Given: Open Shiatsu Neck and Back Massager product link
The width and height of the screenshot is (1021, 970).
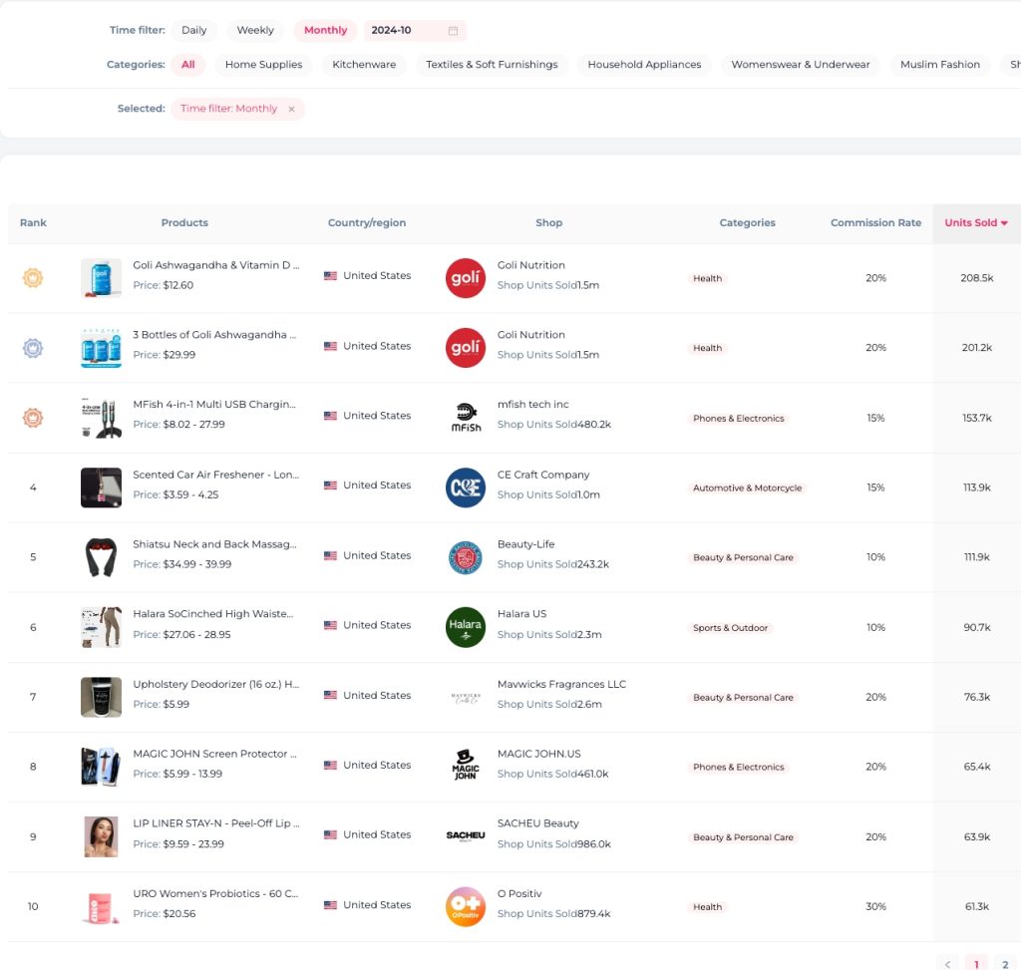Looking at the screenshot, I should pos(214,544).
